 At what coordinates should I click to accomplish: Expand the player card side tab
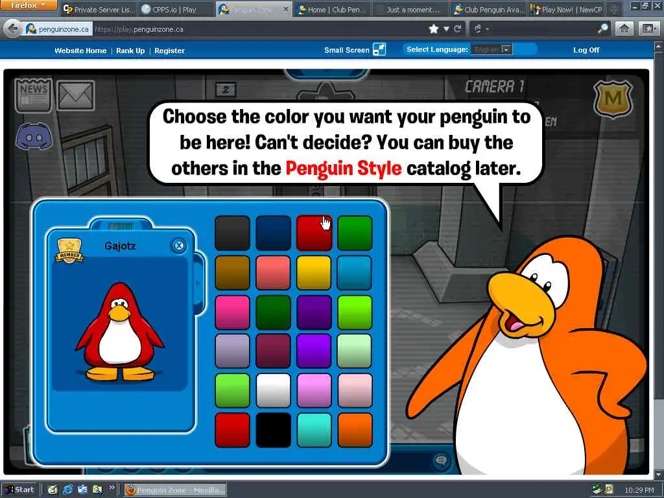198,283
